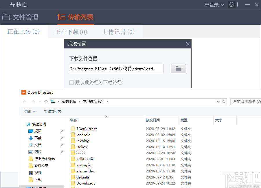Unpin 下载 from quick access

click(62, 138)
